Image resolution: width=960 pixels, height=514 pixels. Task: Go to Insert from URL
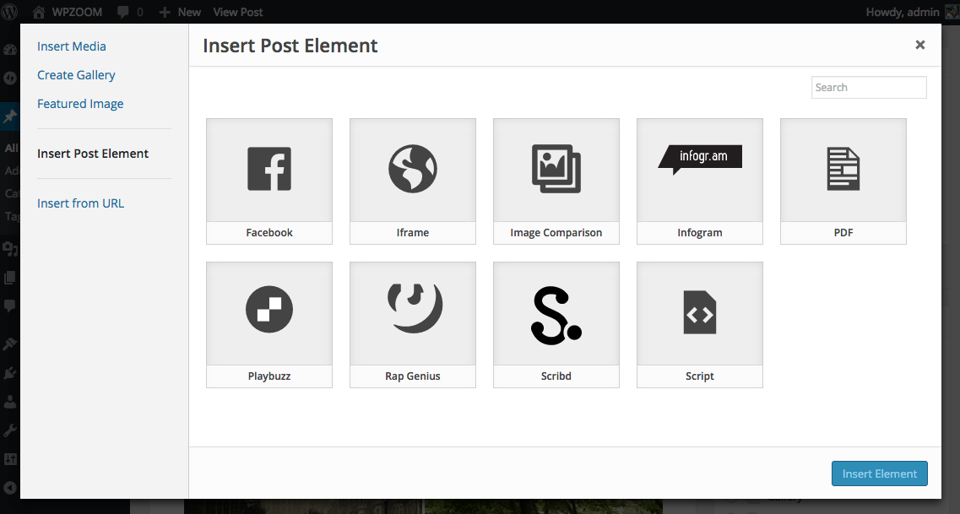80,203
